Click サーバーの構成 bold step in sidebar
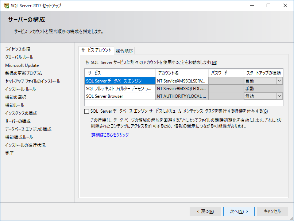The image size is (294, 221). (18, 121)
